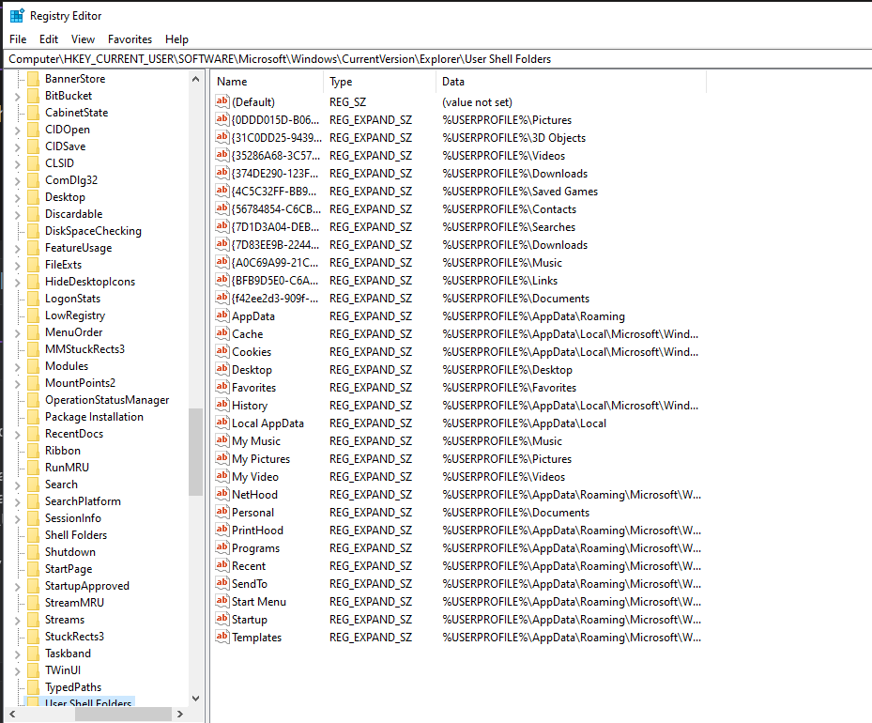Expand the BitBucket key
Screen dimensions: 872x723
click(17, 97)
